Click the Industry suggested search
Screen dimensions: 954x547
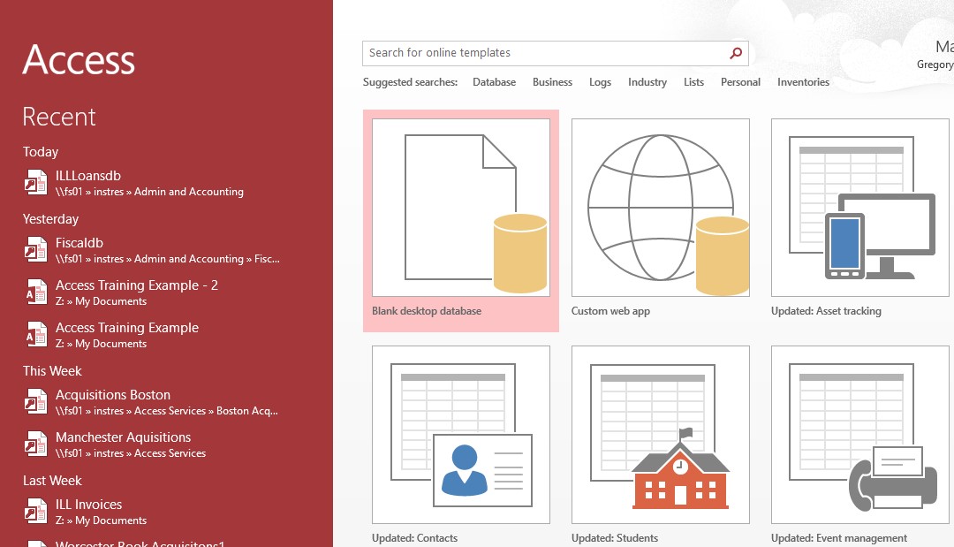(647, 82)
